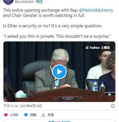Click the 回复 reply label
Viewport: 119px width, 122px height.
[33, 115]
